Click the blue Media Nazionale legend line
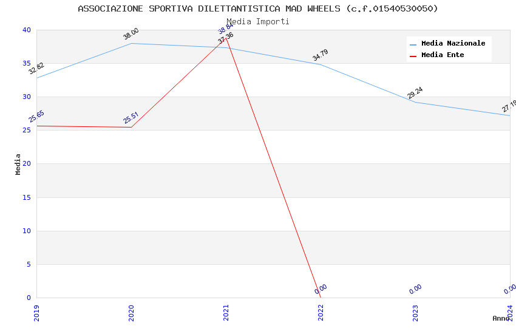The width and height of the screenshot is (516, 334). coord(413,44)
